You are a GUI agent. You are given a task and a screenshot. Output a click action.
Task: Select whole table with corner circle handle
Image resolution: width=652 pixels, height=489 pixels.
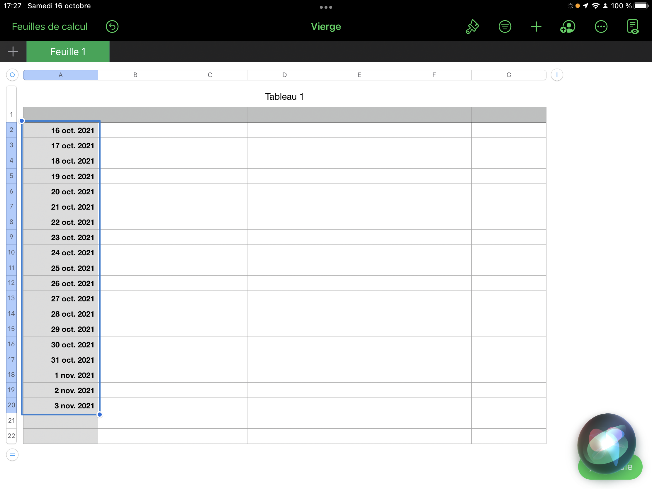12,75
